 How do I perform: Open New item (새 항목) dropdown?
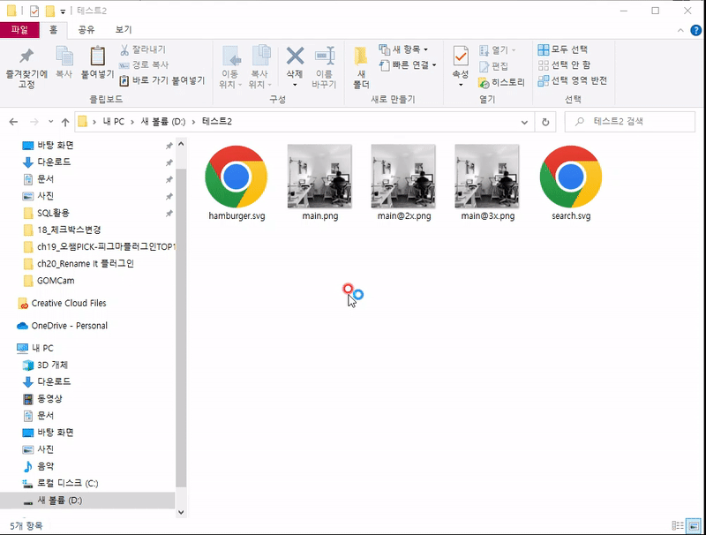pyautogui.click(x=404, y=49)
